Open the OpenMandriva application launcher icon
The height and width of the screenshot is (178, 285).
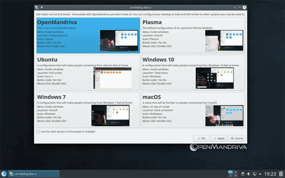click(x=4, y=174)
